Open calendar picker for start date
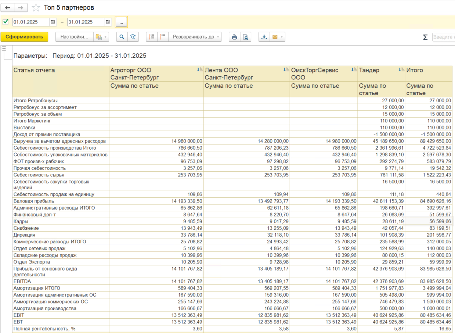 coord(53,22)
